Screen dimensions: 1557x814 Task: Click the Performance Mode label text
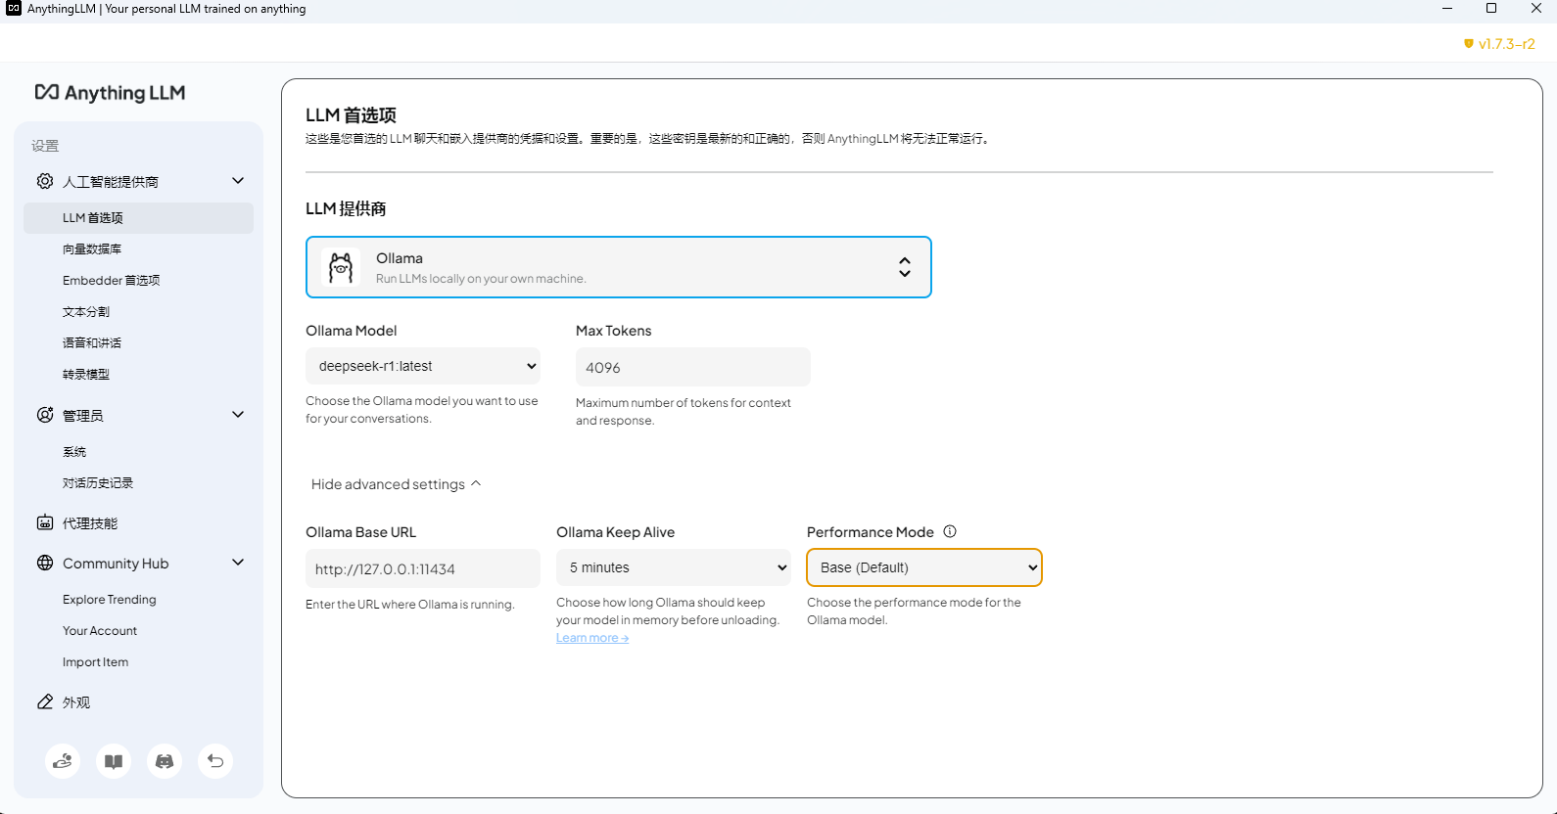point(871,532)
